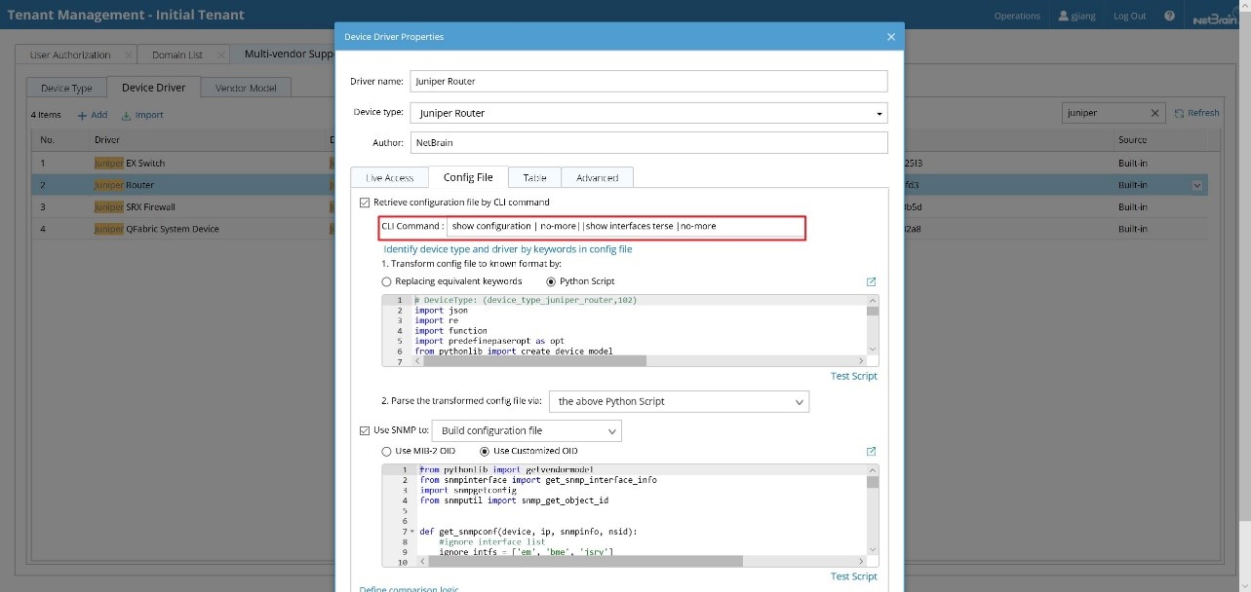Viewport: 1251px width, 592px height.
Task: Open the help question mark icon
Action: tap(1169, 16)
